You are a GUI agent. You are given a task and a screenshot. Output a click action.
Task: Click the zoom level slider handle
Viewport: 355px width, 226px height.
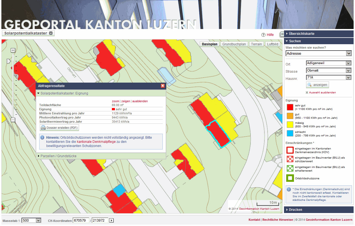8,61
